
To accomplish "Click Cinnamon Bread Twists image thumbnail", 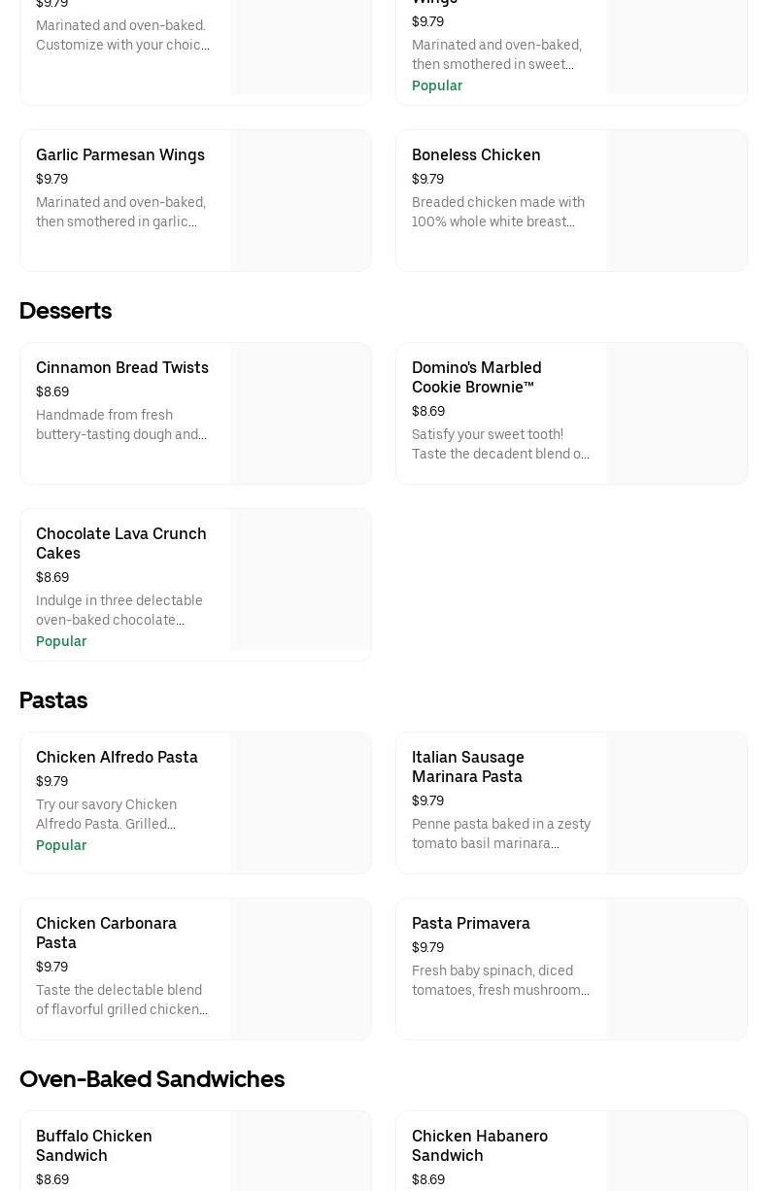I will click(x=301, y=413).
